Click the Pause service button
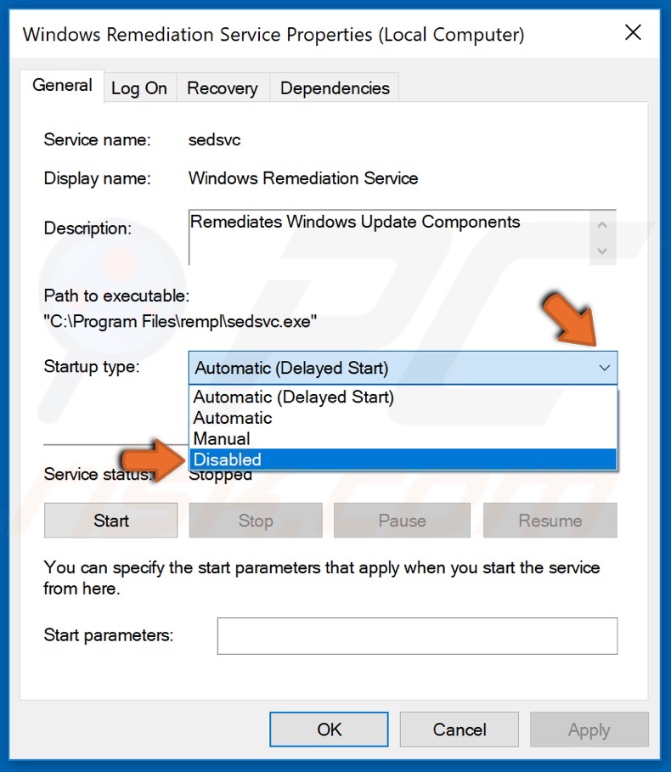This screenshot has width=671, height=772. (x=402, y=520)
